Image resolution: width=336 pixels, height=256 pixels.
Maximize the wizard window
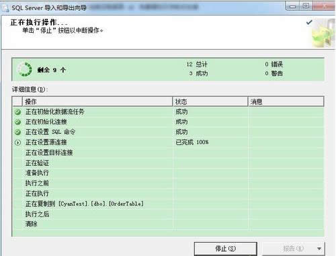click(306, 6)
